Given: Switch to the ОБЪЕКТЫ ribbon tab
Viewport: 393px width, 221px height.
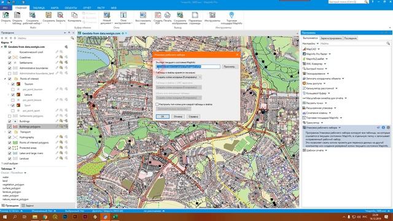Looking at the screenshot, I should point(71,8).
